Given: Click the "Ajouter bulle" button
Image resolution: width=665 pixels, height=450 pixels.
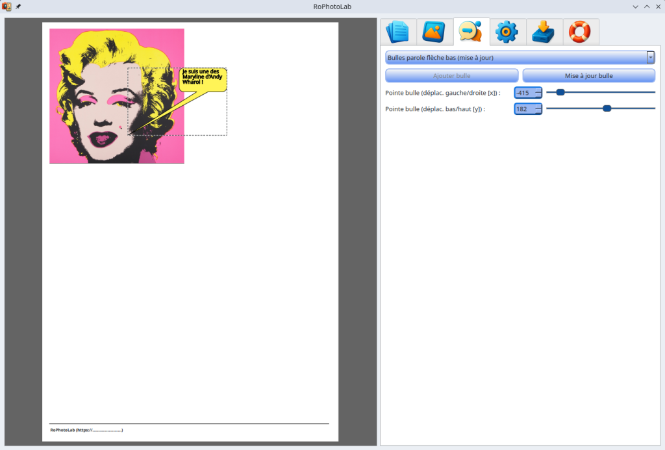Looking at the screenshot, I should 451,76.
